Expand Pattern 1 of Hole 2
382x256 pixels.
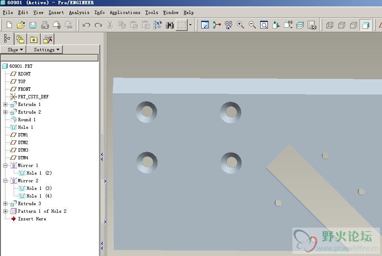pyautogui.click(x=6, y=211)
